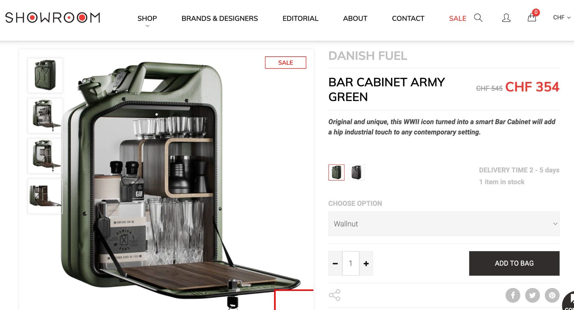Select the black jerrycan color variant
Image resolution: width=574 pixels, height=310 pixels.
pyautogui.click(x=356, y=172)
